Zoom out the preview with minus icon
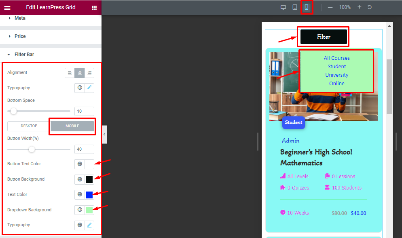The height and width of the screenshot is (238, 402). click(330, 7)
